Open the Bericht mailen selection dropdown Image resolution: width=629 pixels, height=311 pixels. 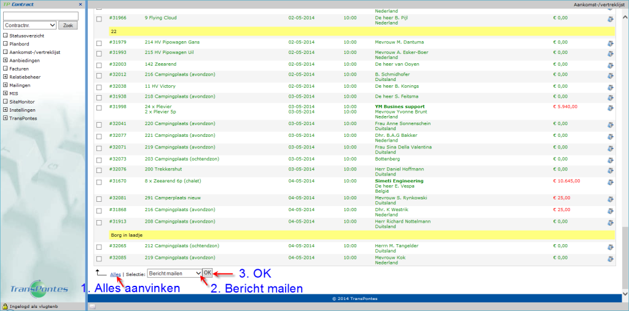(174, 273)
